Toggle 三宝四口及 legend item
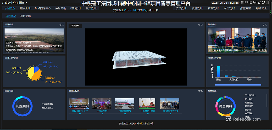The image size is (272, 130). coord(250,95)
